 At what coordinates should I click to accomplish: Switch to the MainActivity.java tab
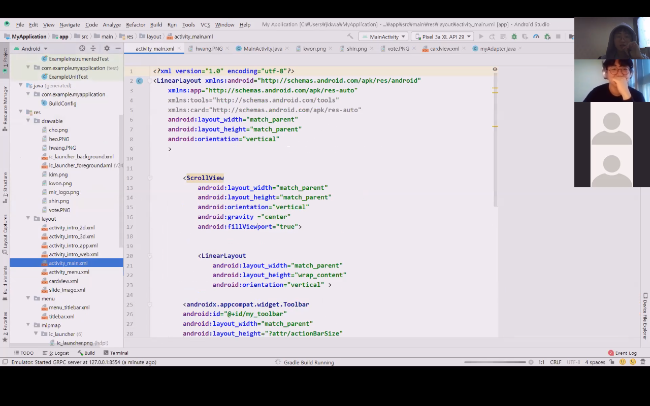click(x=263, y=49)
